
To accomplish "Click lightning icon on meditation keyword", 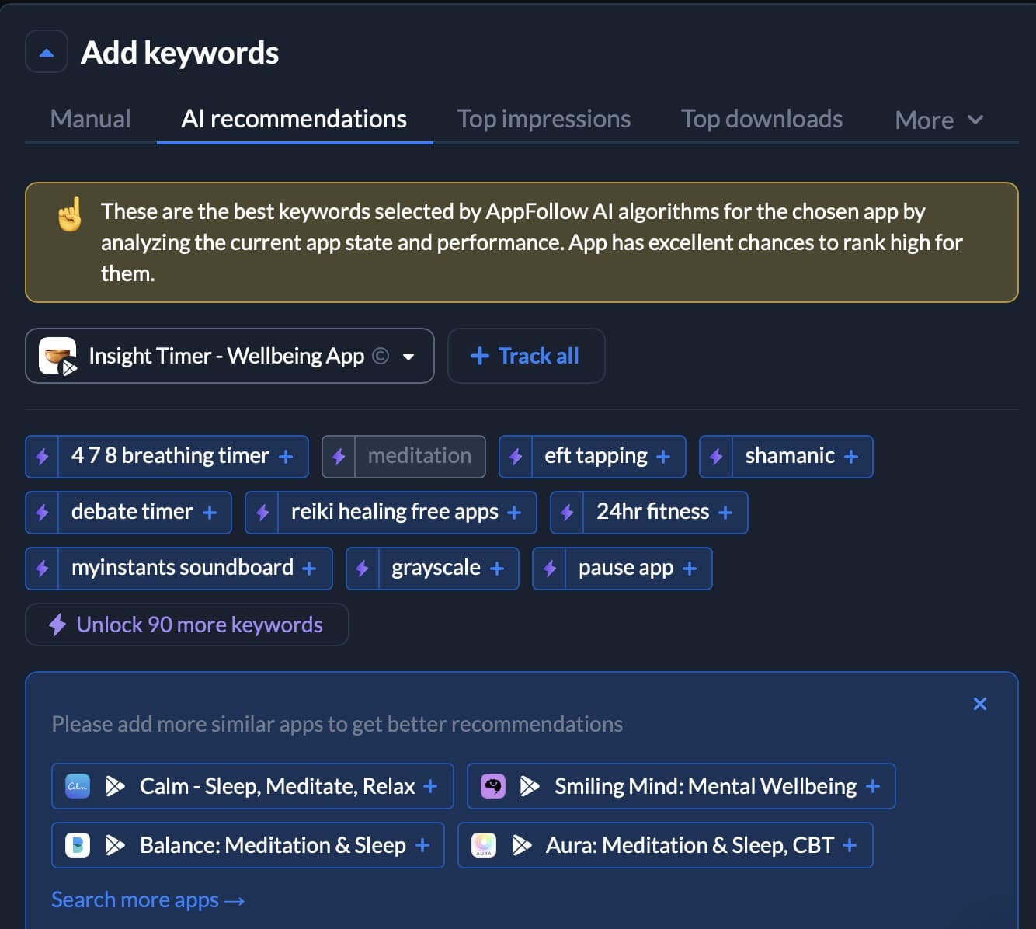I will click(339, 457).
